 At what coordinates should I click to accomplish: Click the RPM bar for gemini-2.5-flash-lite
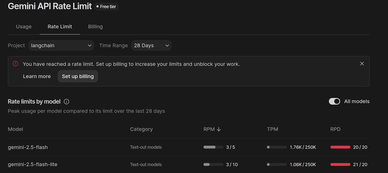click(x=213, y=164)
